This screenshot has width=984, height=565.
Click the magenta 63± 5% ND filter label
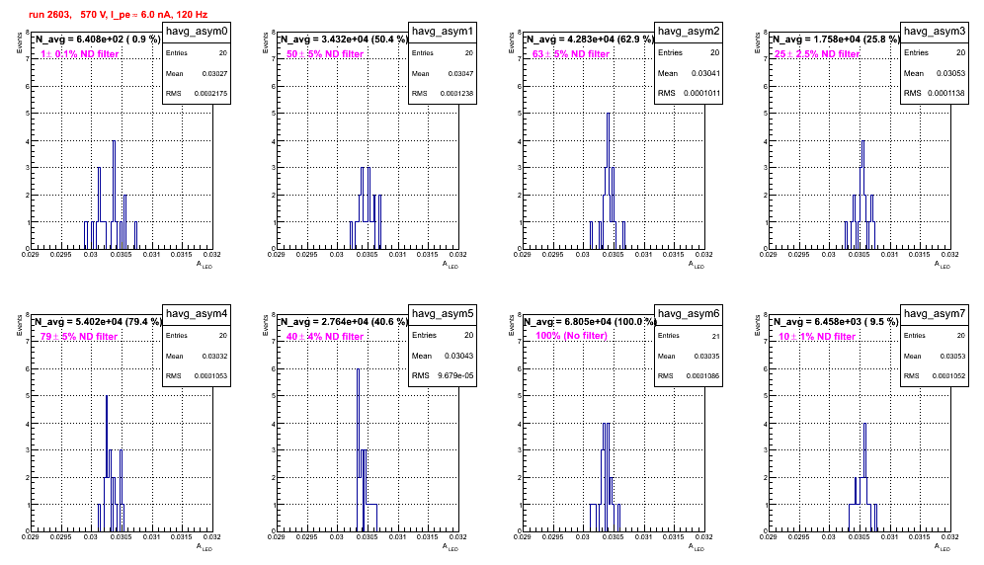pos(571,54)
